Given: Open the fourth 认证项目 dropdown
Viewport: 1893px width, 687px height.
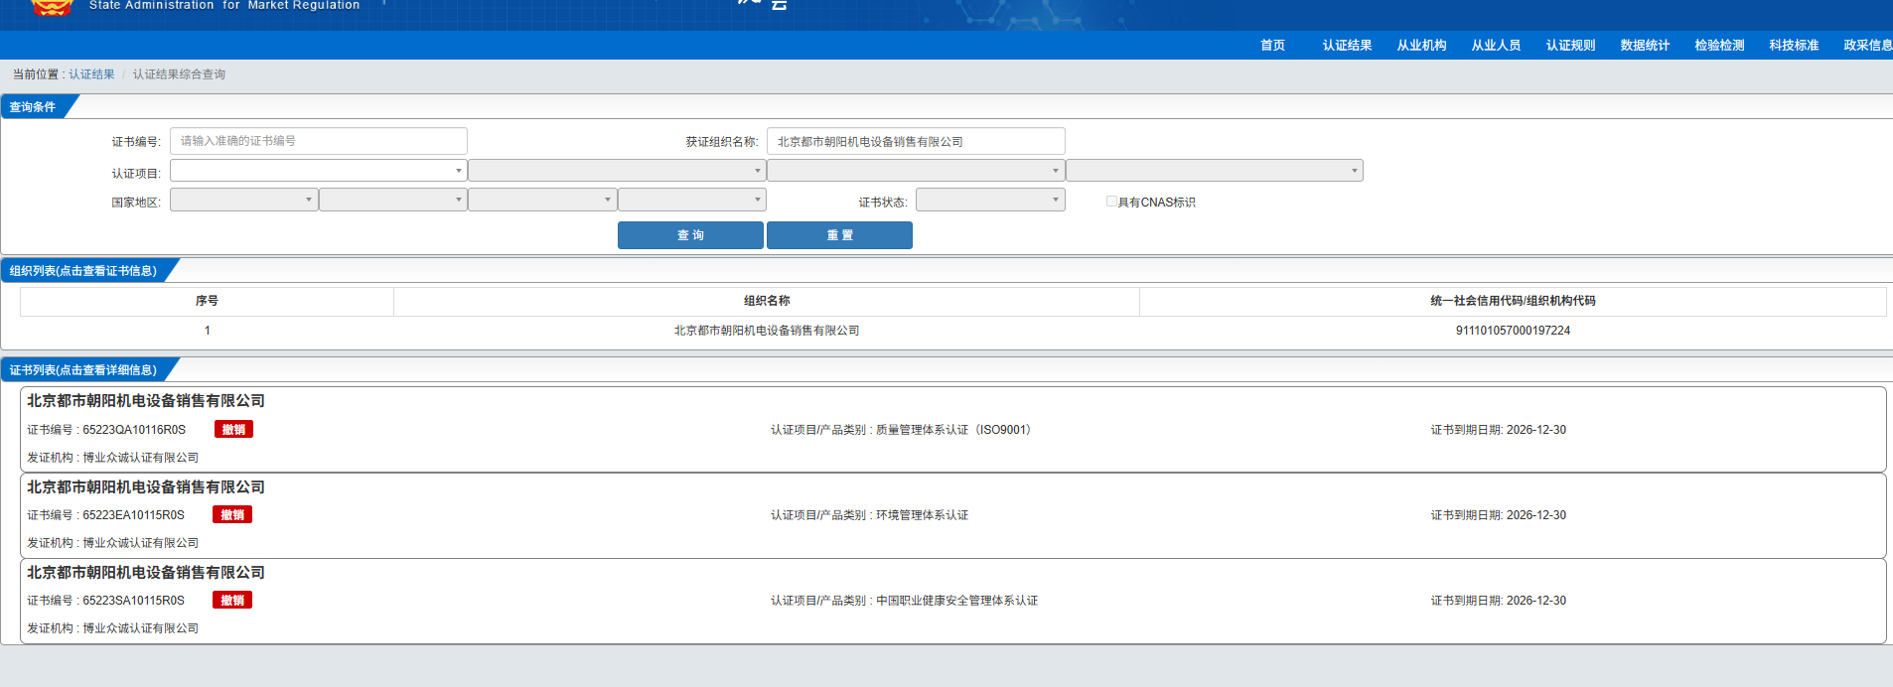Looking at the screenshot, I should [1215, 171].
